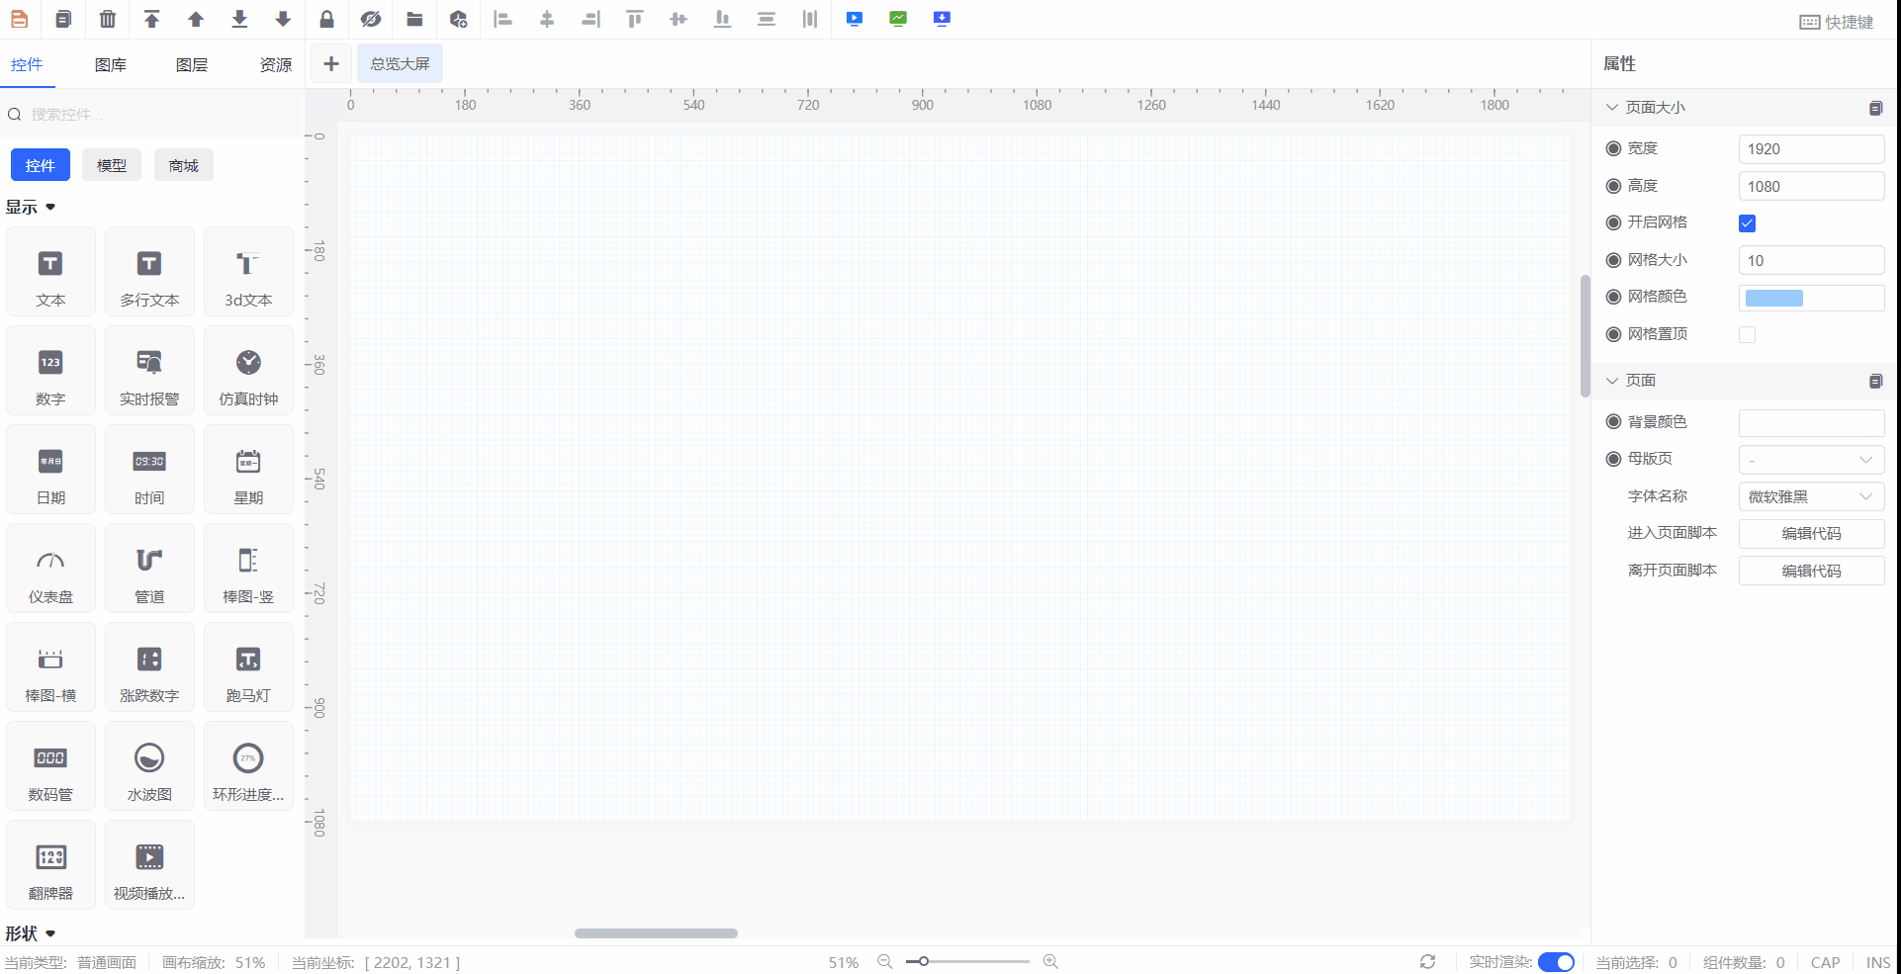Toggle the hide (crossed eye) toolbar icon
This screenshot has width=1901, height=974.
[x=371, y=19]
